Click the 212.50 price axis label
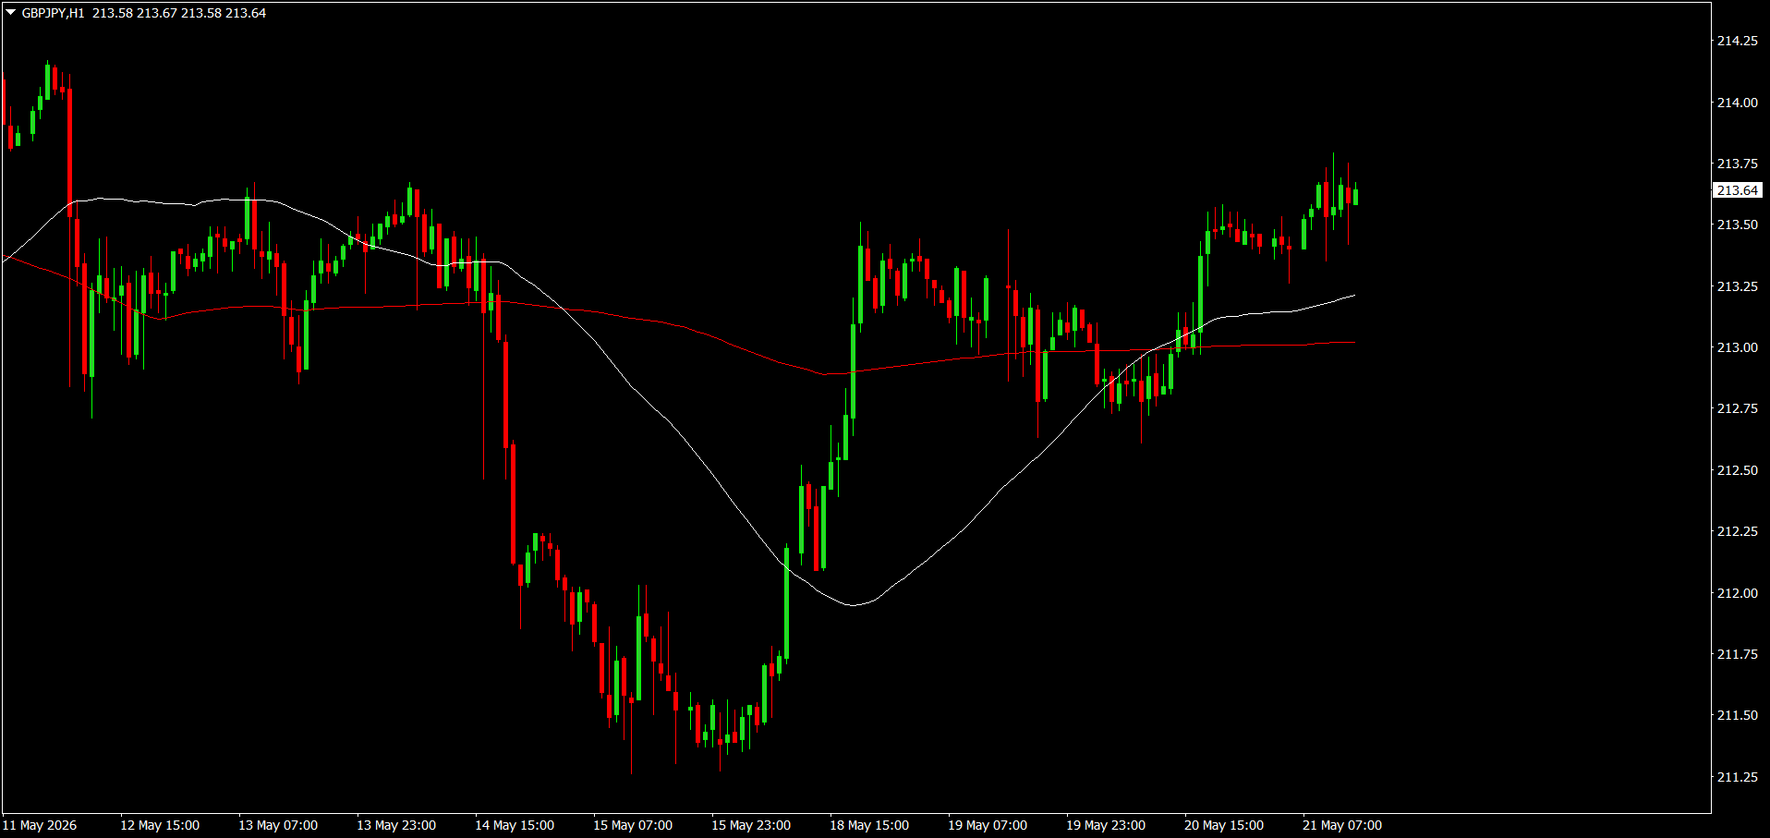1770x838 pixels. click(x=1737, y=470)
